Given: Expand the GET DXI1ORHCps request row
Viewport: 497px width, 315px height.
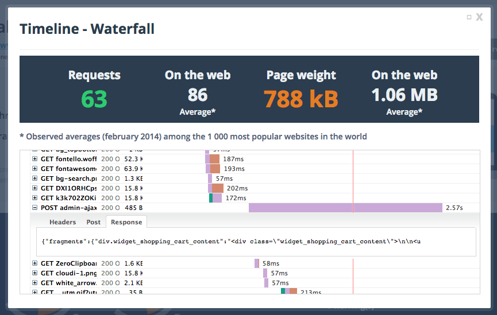Looking at the screenshot, I should coord(35,188).
